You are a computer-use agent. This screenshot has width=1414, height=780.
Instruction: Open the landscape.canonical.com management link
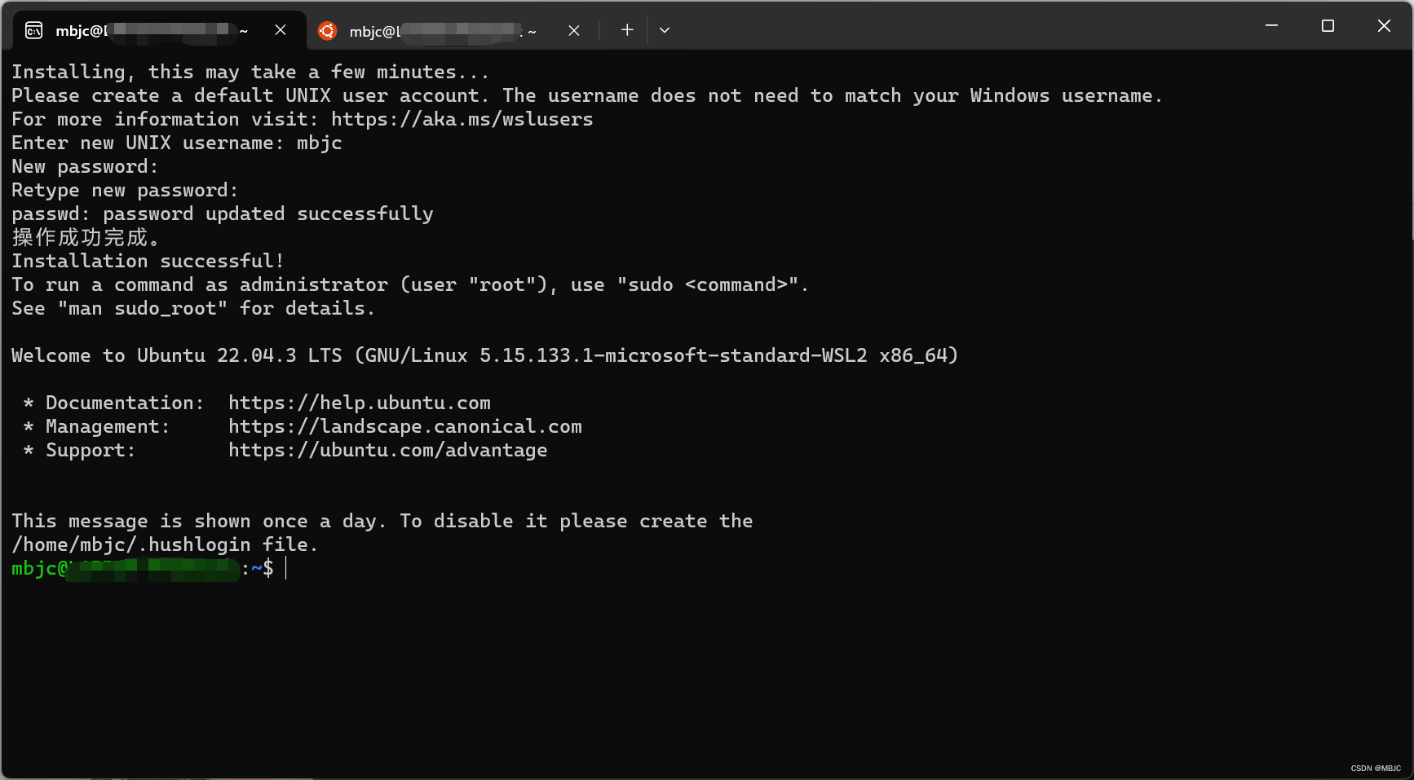(405, 427)
